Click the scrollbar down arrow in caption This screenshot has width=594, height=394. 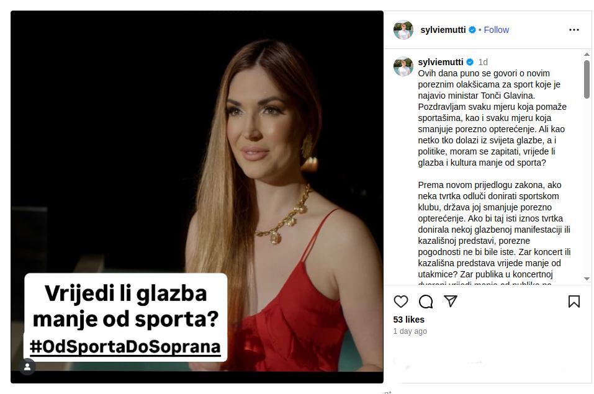point(587,279)
